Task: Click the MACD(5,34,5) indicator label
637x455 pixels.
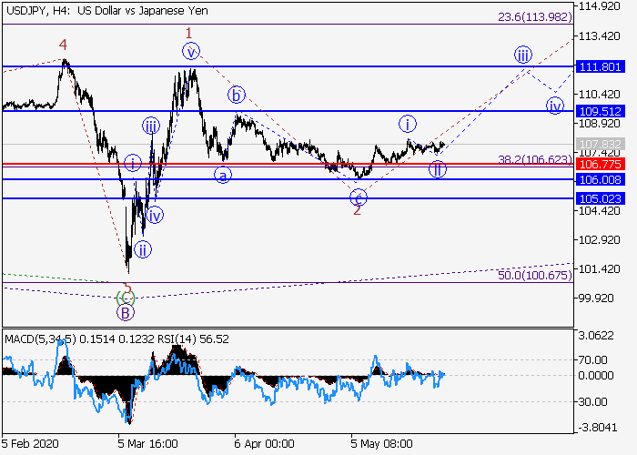Action: click(38, 339)
